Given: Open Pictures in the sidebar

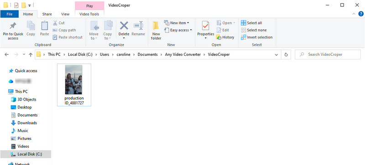Looking at the screenshot, I should tap(21, 138).
